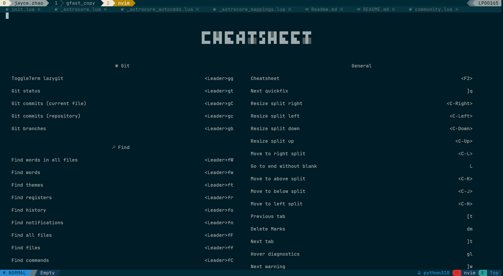
Task: Click Find words in all files
Action: pos(45,160)
